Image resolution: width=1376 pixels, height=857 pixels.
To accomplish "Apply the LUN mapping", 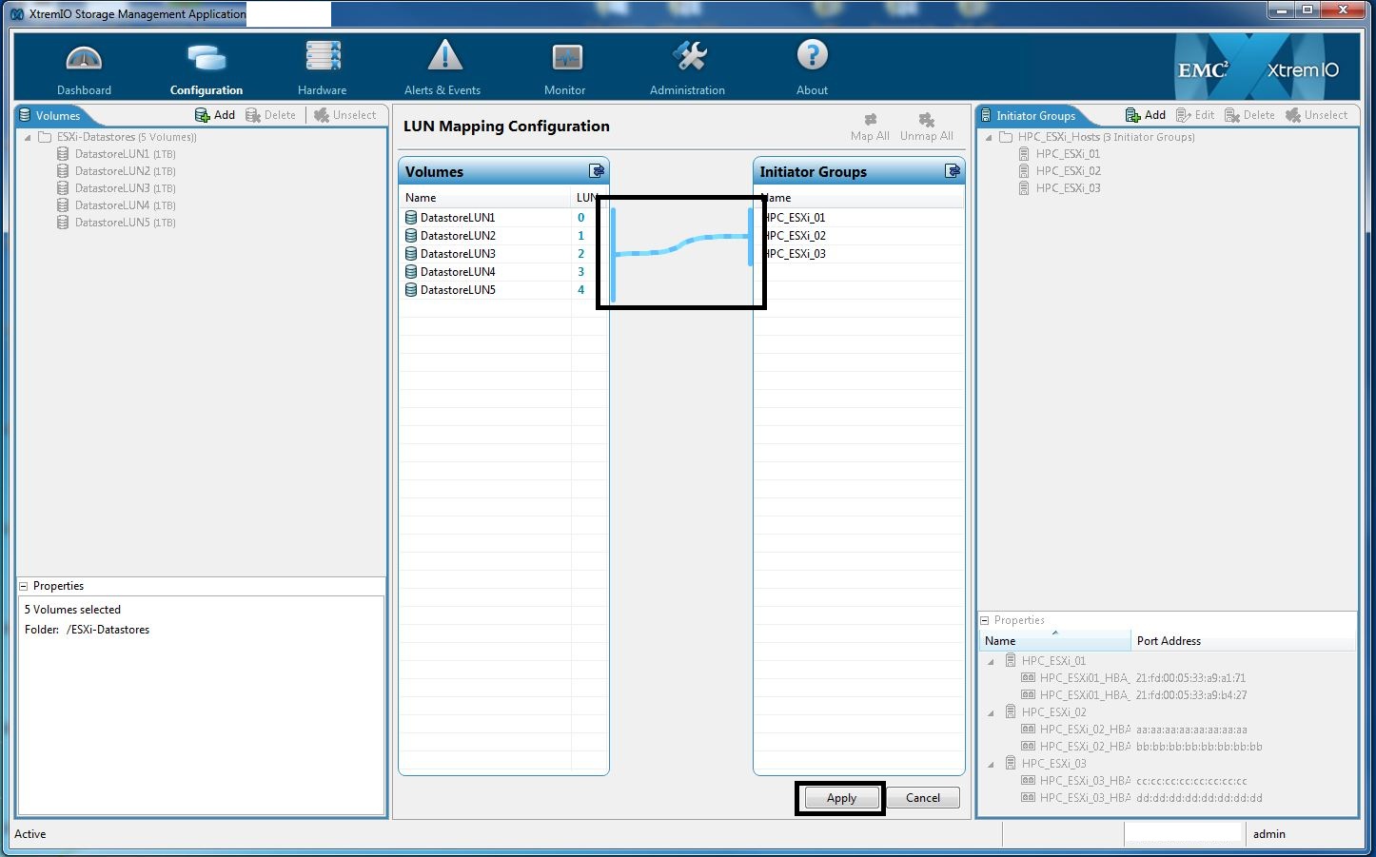I will point(841,798).
